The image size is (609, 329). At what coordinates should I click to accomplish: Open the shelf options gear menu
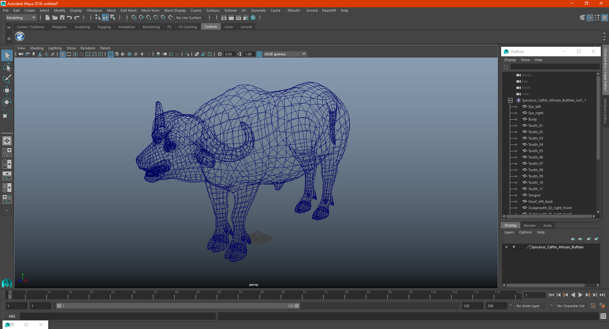9,39
